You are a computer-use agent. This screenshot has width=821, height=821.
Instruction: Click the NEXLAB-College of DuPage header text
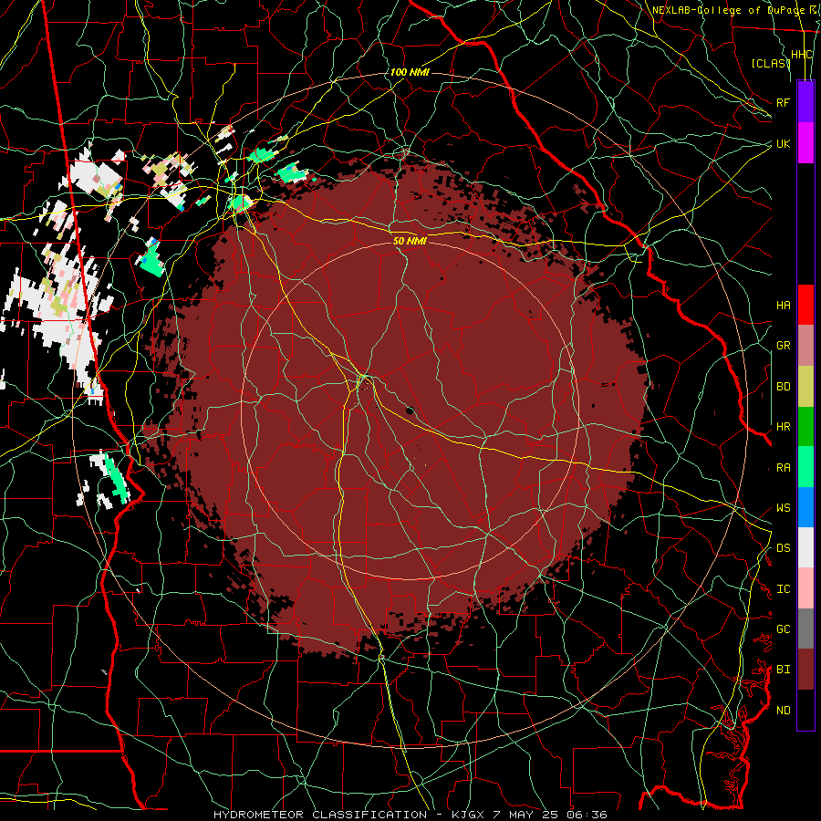[728, 10]
